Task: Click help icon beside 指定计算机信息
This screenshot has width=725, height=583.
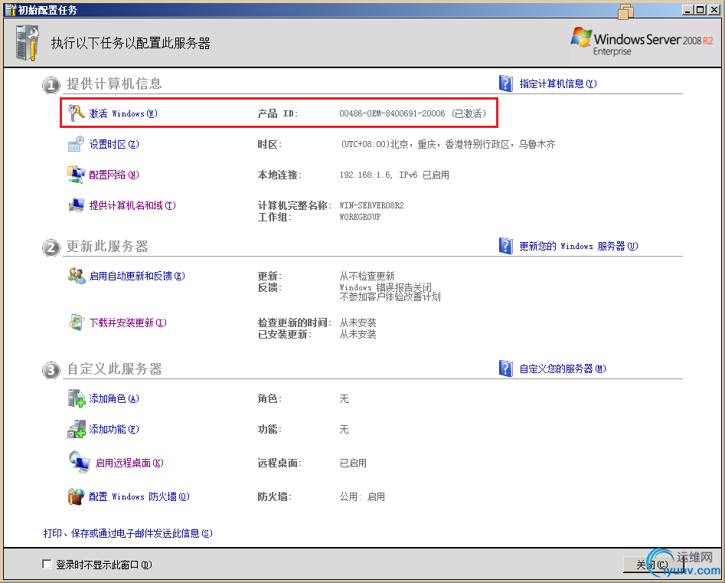Action: click(506, 84)
